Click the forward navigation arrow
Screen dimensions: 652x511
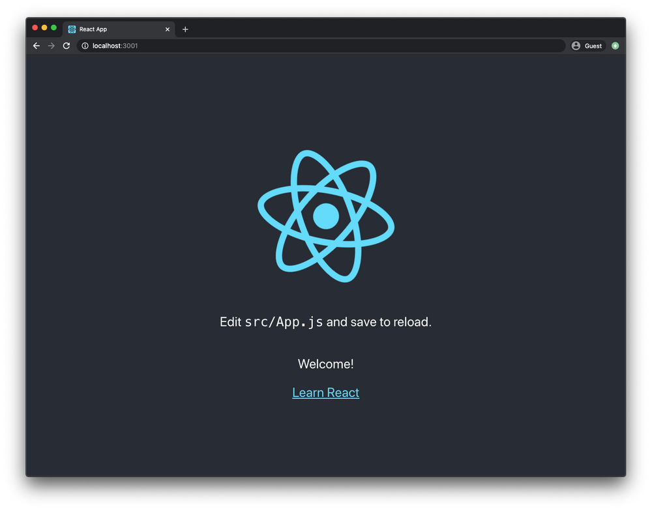(x=51, y=46)
